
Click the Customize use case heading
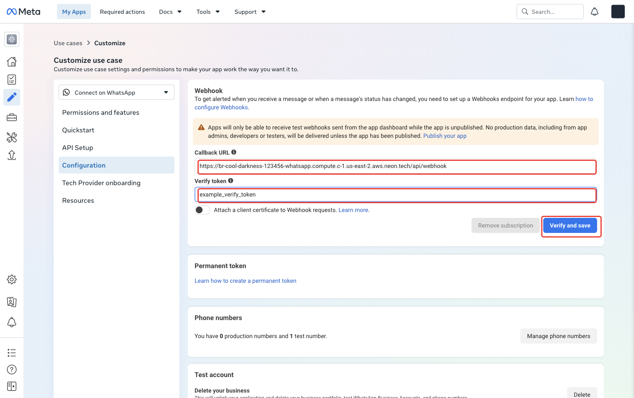pos(88,60)
